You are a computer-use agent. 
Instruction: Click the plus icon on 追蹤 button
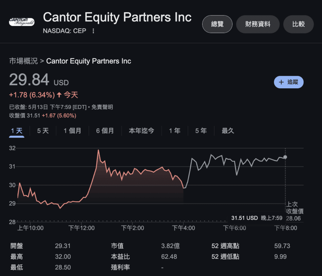(x=281, y=82)
